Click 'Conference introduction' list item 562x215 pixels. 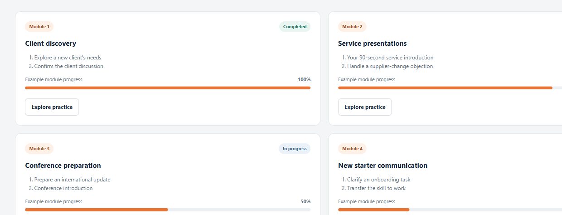click(x=63, y=188)
